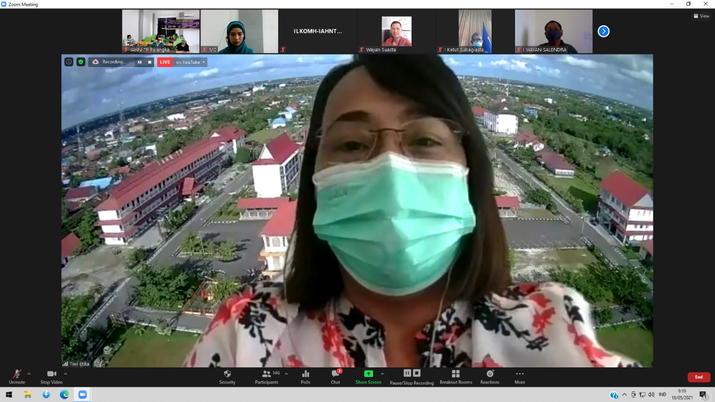The height and width of the screenshot is (402, 715).
Task: Select Wayan Suasta's video thumbnail
Action: pyautogui.click(x=396, y=32)
